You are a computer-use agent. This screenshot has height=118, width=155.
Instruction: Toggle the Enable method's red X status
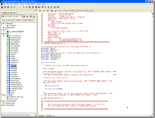[x=8, y=56]
